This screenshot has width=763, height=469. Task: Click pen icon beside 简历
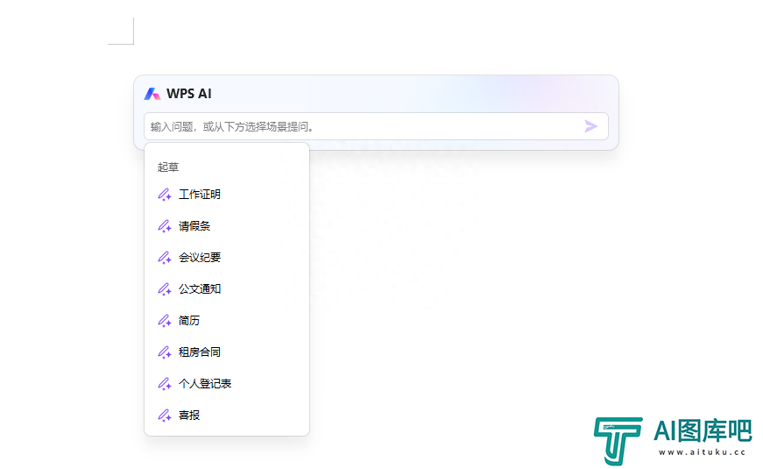pos(165,321)
